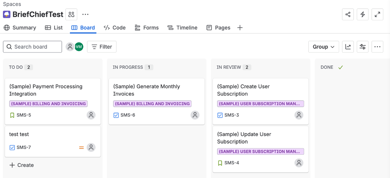Click the green checkmark in DONE column
Viewport: 390px width, 178px height.
click(340, 67)
